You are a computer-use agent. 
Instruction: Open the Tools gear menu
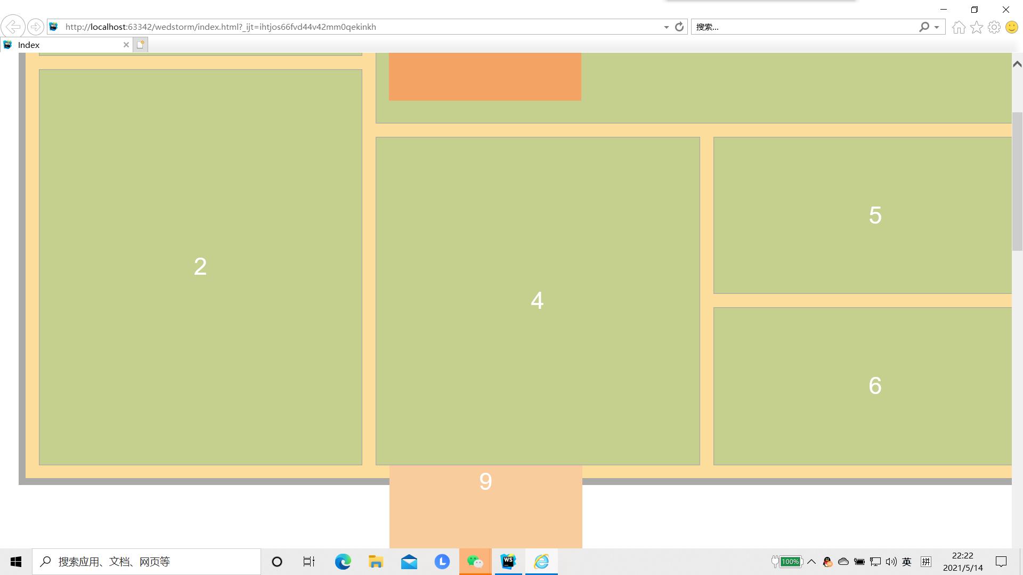point(994,27)
